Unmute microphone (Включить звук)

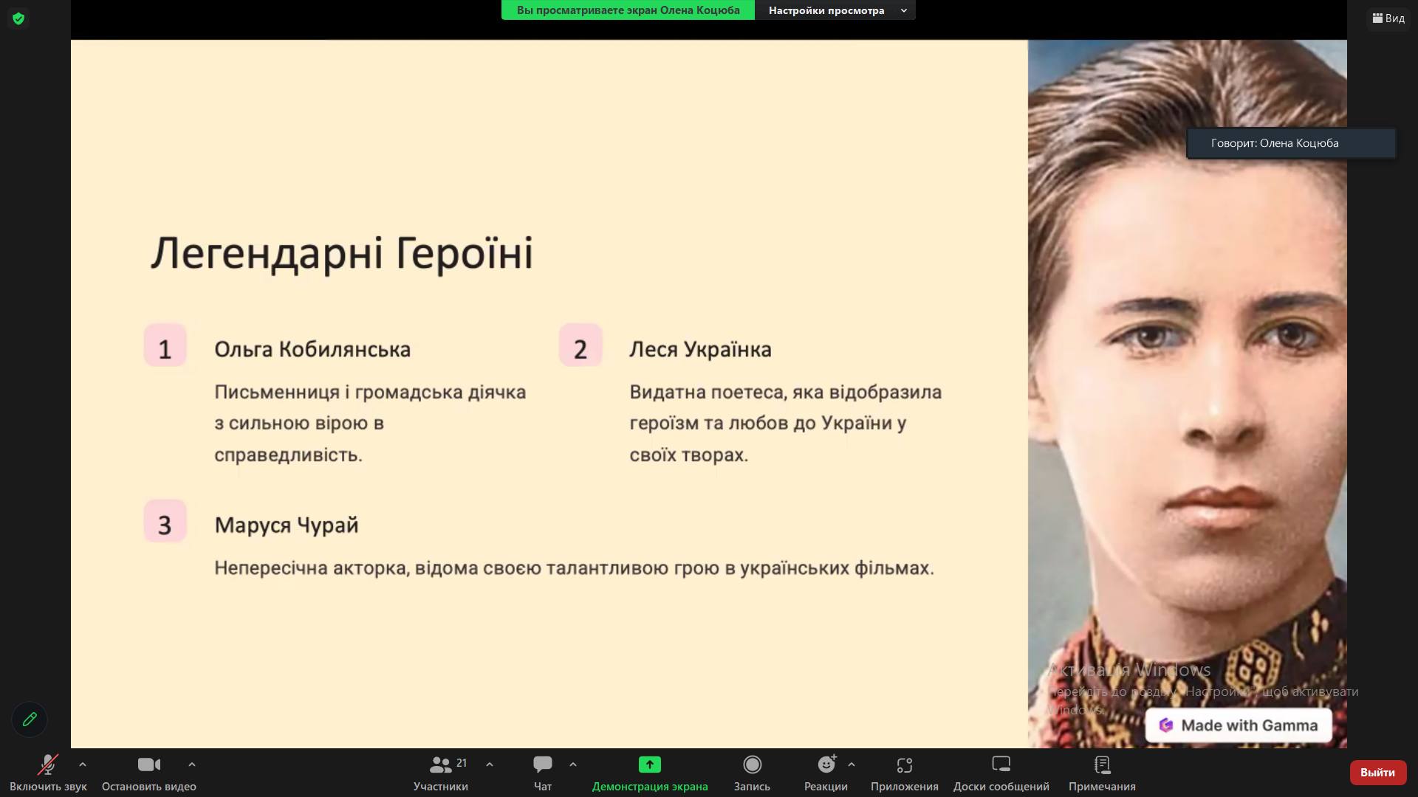[x=48, y=772]
